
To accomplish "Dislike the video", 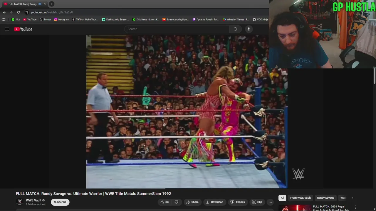I will click(176, 202).
